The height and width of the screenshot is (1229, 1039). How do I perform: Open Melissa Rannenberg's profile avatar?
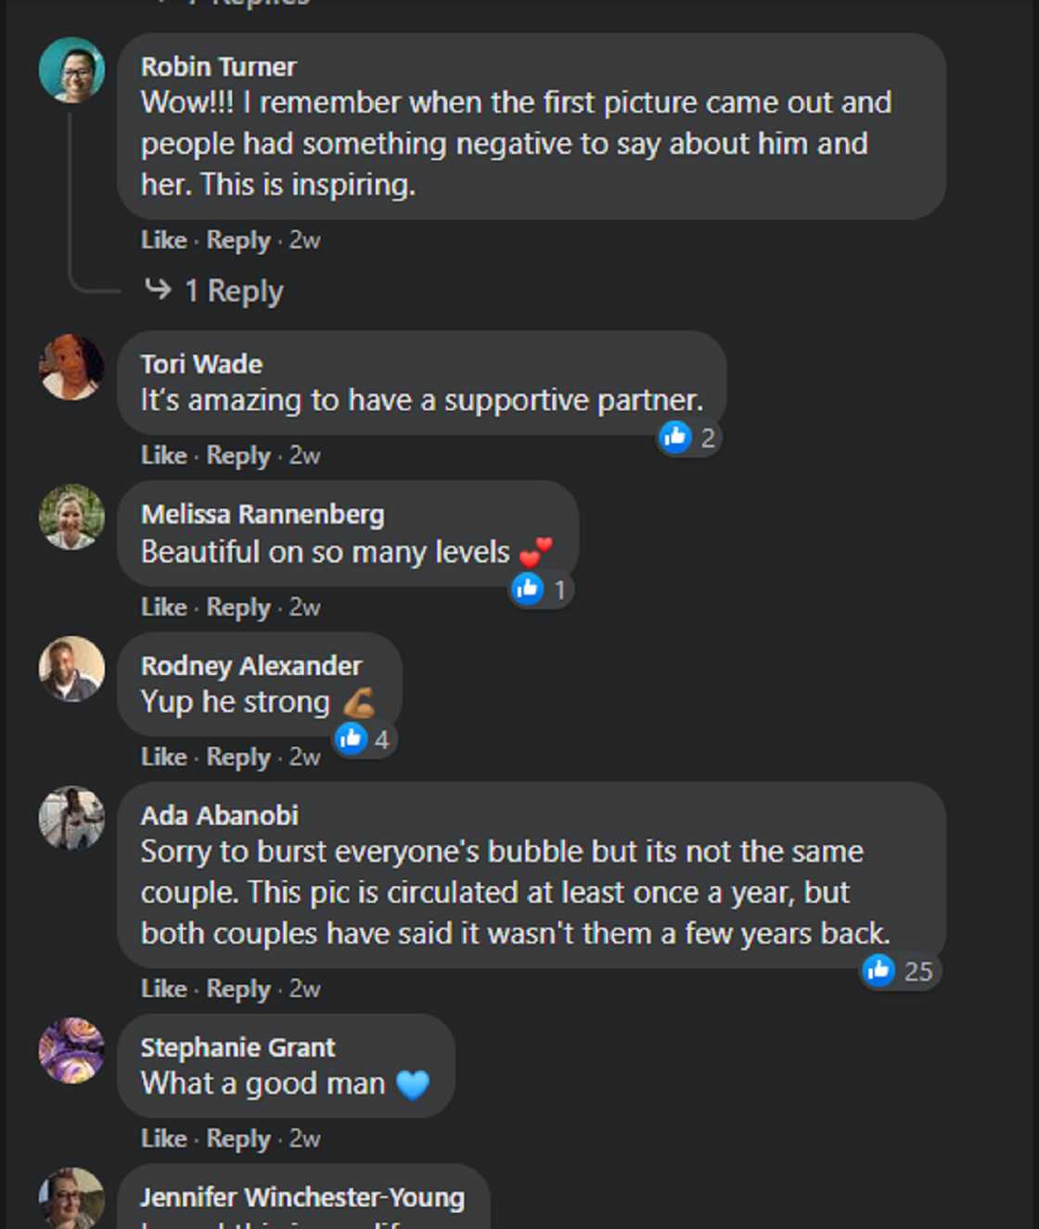71,517
